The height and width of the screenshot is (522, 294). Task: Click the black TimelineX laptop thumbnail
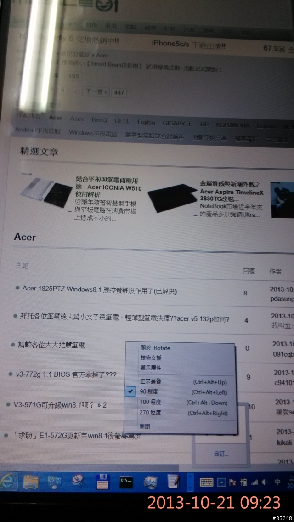[172, 199]
